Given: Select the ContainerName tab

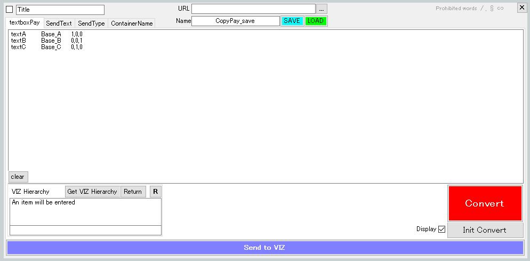Looking at the screenshot, I should 132,23.
